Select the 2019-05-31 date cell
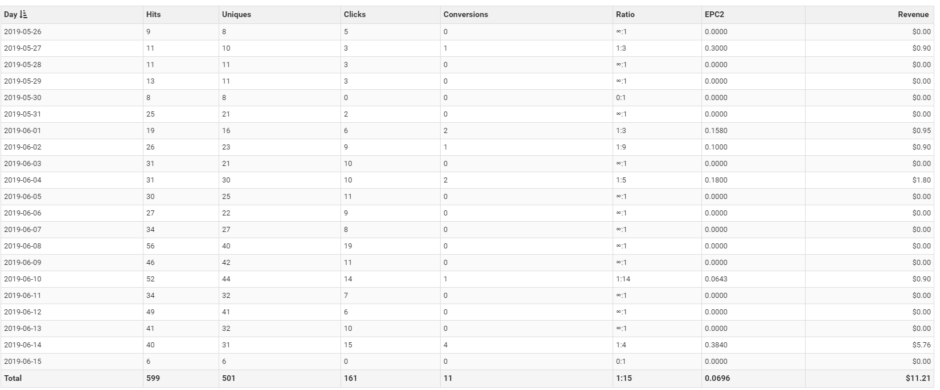Image resolution: width=940 pixels, height=390 pixels. pyautogui.click(x=23, y=114)
